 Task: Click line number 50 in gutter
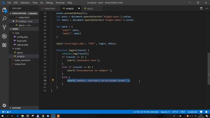(45, 50)
